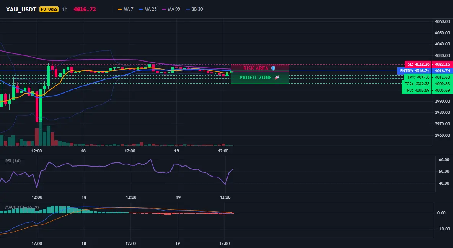Click the PROFIT ZONE rocket icon
The image size is (453, 248).
coord(277,77)
